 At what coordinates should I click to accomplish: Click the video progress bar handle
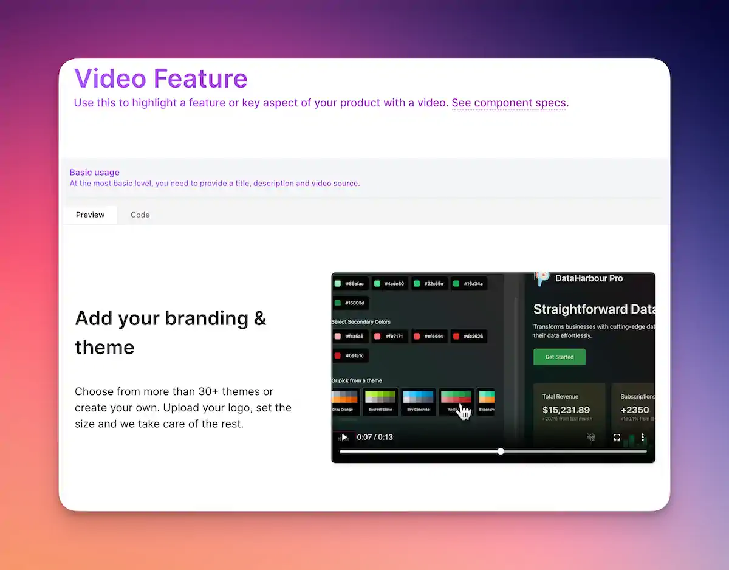(501, 451)
